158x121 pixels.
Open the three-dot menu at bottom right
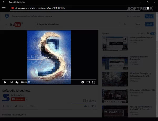pyautogui.click(x=155, y=119)
